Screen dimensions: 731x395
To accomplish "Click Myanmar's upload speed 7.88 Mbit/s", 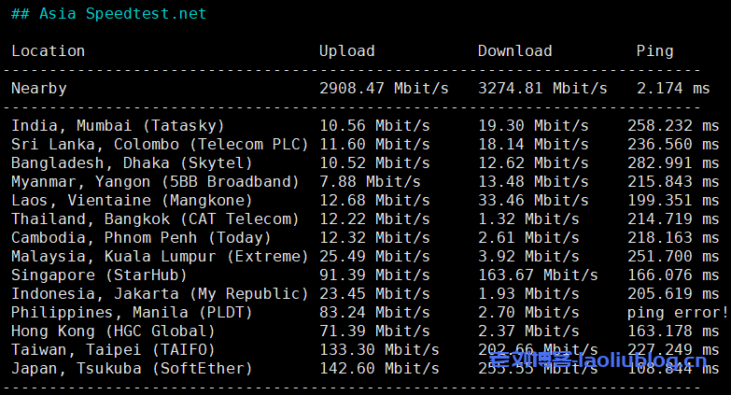I will click(x=370, y=182).
